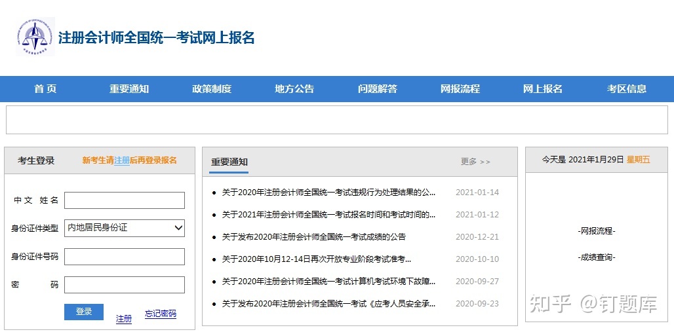
Task: Open 问题解答 from the navigation bar
Action: (378, 89)
